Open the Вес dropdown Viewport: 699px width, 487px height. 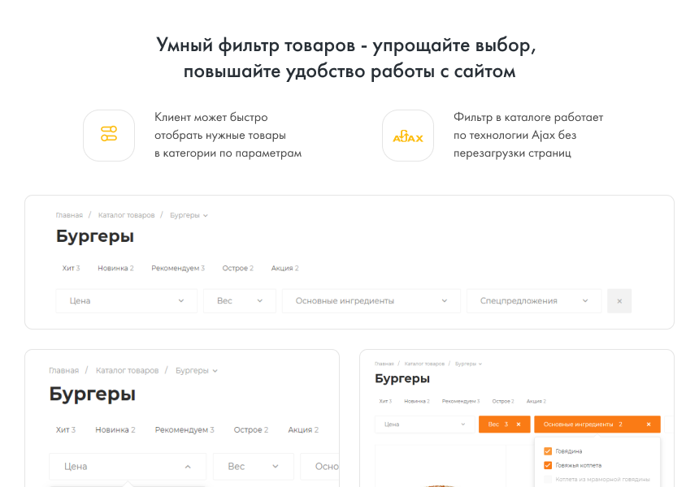pos(240,300)
